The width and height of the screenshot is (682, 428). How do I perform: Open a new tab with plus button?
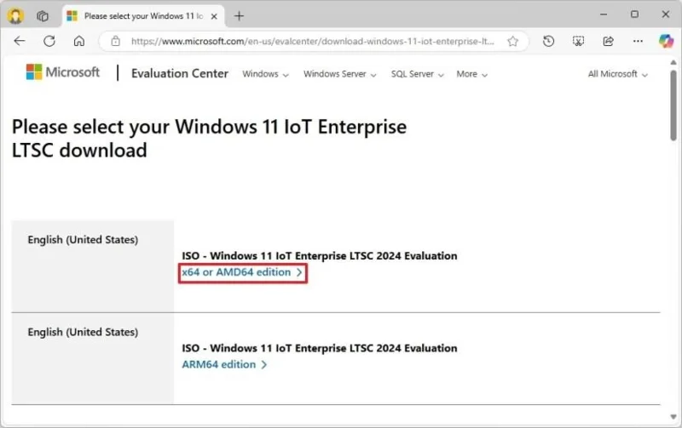click(x=239, y=16)
